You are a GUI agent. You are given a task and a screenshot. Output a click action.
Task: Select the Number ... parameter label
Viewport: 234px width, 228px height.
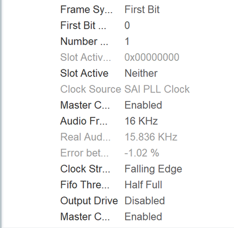tap(84, 42)
